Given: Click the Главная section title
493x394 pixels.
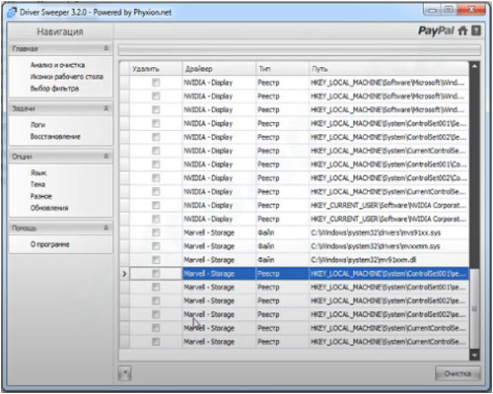Looking at the screenshot, I should (25, 49).
